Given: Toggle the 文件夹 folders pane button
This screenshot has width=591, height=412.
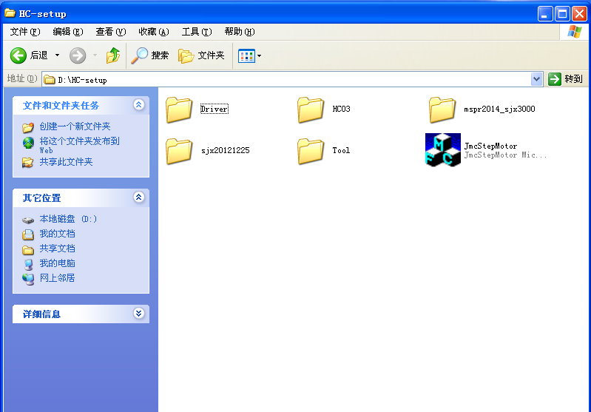Looking at the screenshot, I should [x=201, y=55].
